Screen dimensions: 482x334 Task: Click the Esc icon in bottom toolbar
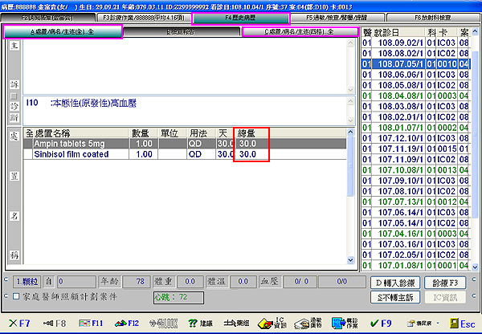click(x=460, y=323)
